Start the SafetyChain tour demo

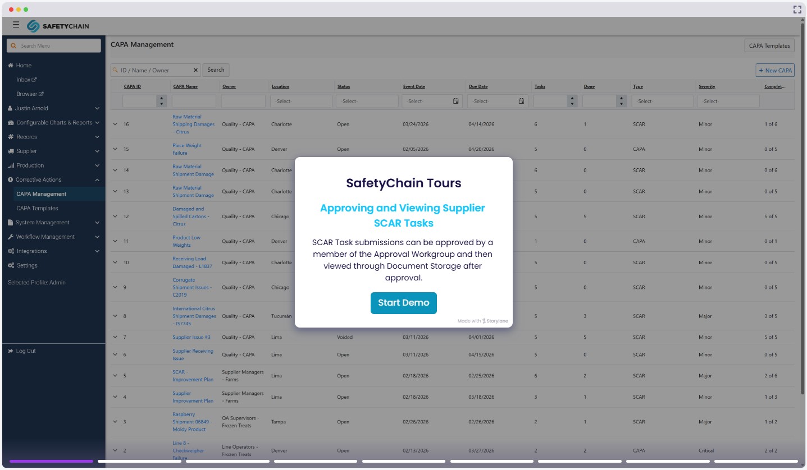click(403, 303)
